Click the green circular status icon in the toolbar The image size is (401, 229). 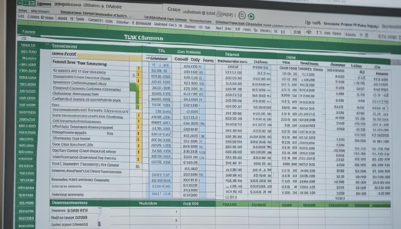coord(251,14)
